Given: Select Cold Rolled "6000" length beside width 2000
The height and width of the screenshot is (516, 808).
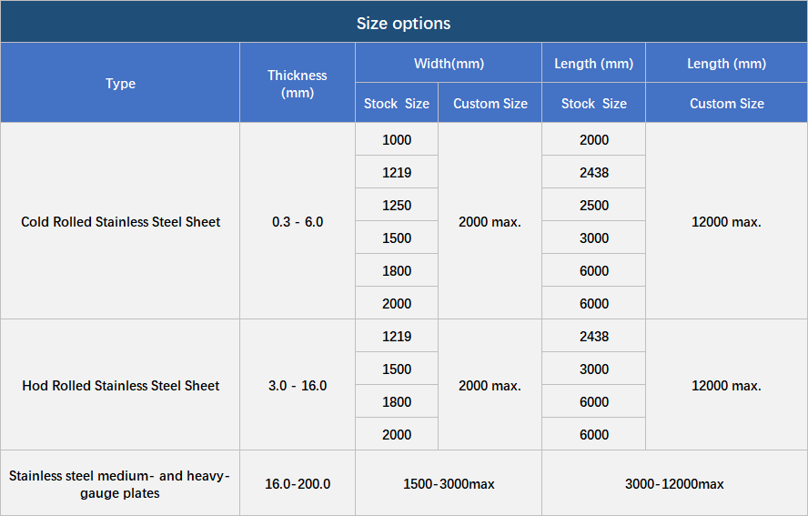Looking at the screenshot, I should click(593, 303).
